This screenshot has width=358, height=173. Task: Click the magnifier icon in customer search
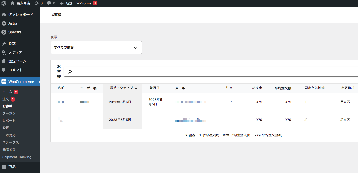[x=70, y=72]
